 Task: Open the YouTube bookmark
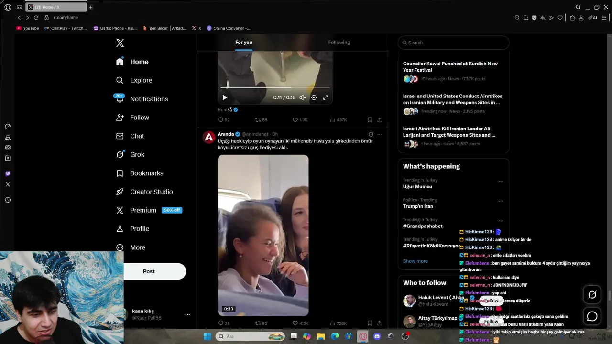click(28, 28)
